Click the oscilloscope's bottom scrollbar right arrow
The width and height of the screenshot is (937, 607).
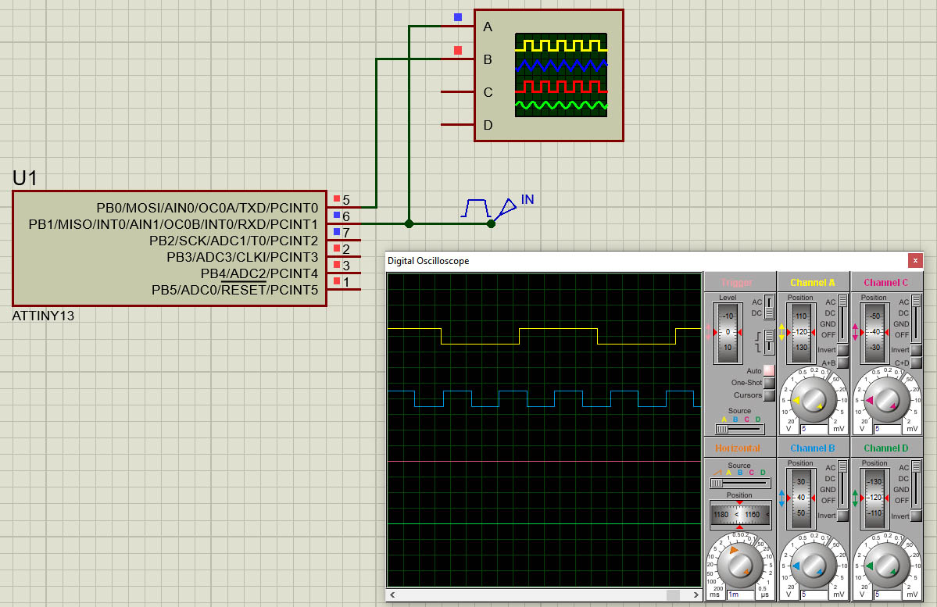pyautogui.click(x=696, y=595)
